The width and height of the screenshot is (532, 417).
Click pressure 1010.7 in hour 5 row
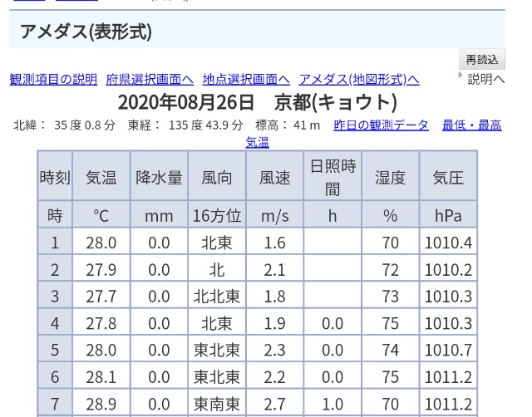click(x=448, y=349)
